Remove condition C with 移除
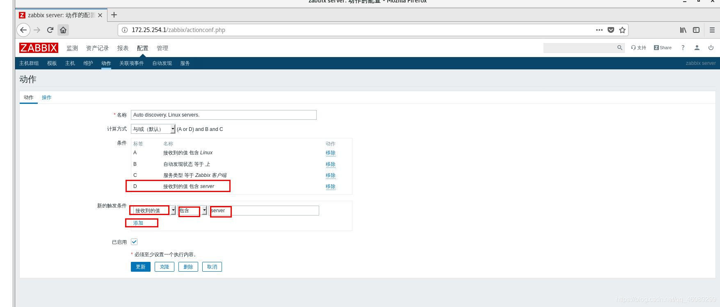720x307 pixels. click(330, 175)
